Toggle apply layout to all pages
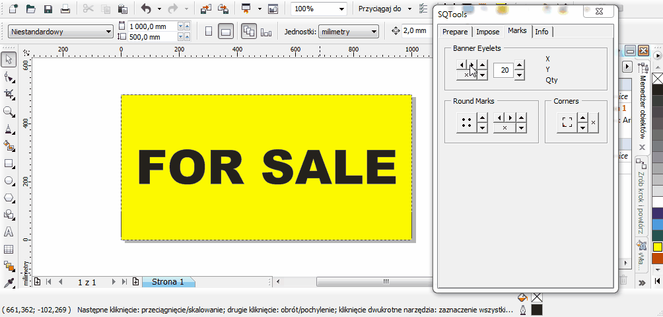The image size is (663, 317). click(248, 31)
